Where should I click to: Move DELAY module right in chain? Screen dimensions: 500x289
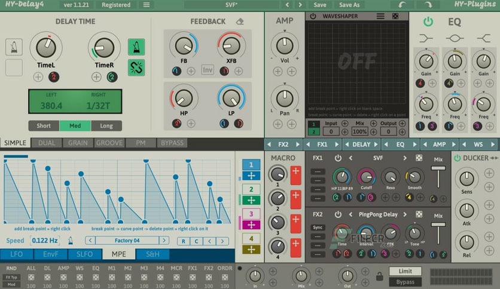click(x=376, y=144)
